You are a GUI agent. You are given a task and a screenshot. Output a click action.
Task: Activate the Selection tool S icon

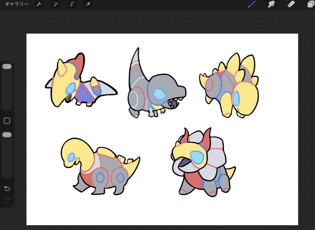[x=72, y=4]
